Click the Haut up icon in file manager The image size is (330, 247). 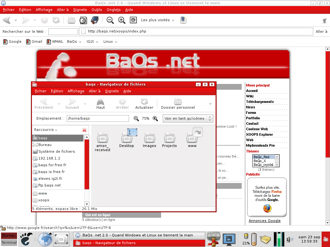(x=101, y=104)
